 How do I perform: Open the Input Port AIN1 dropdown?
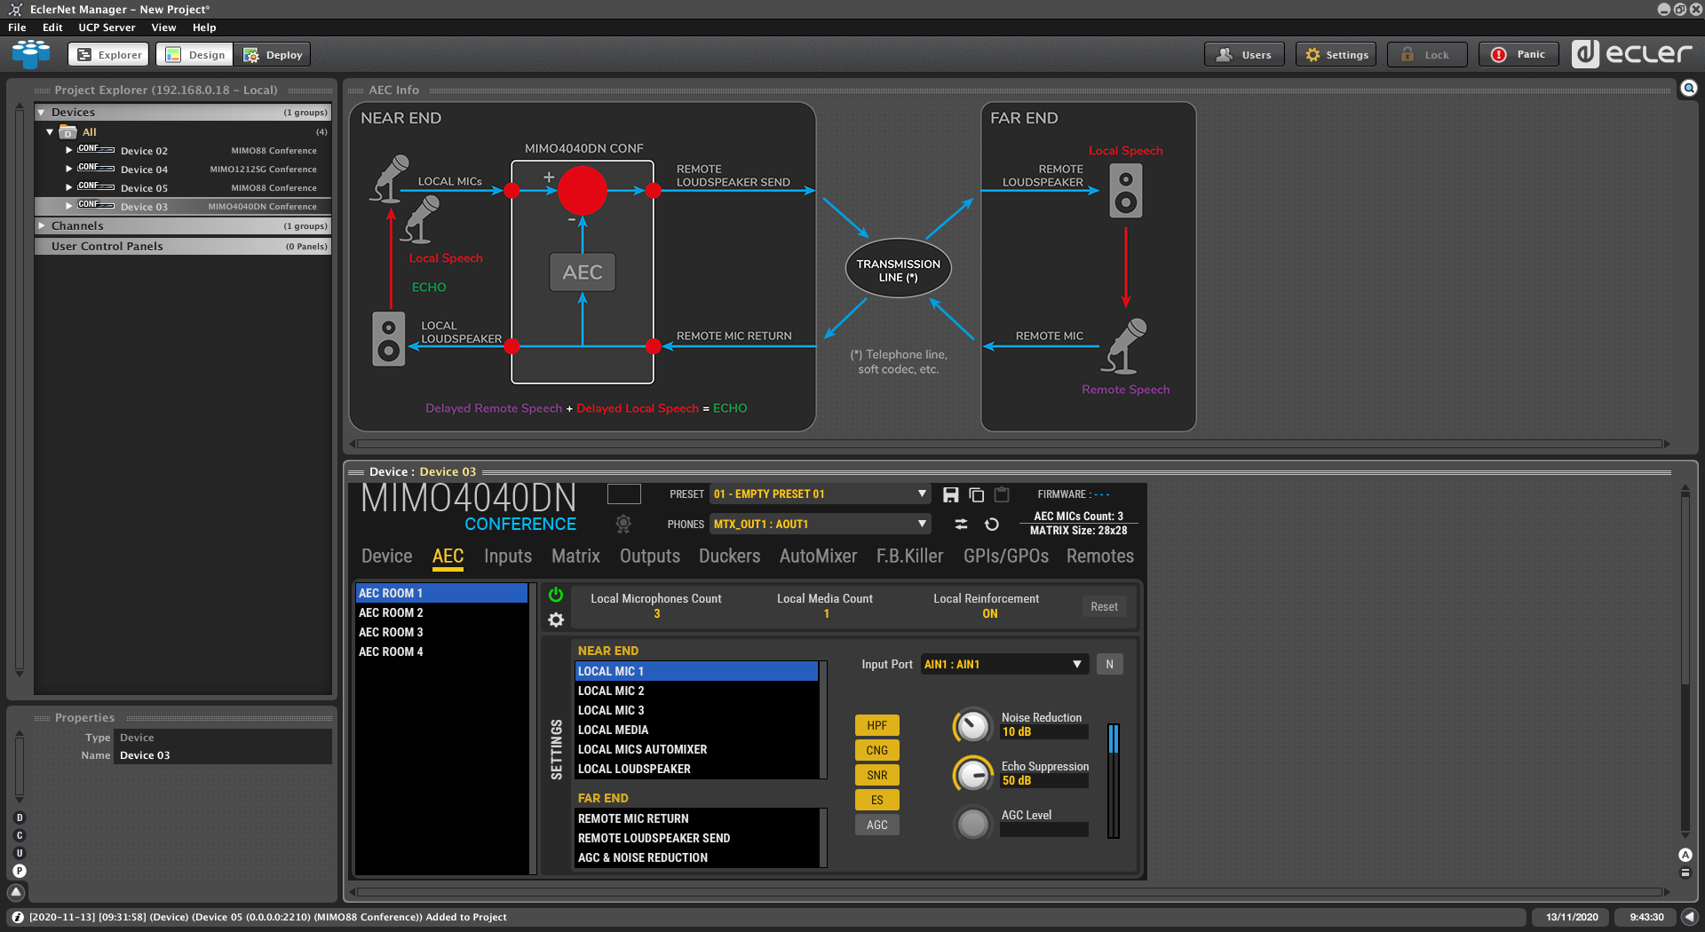1004,664
